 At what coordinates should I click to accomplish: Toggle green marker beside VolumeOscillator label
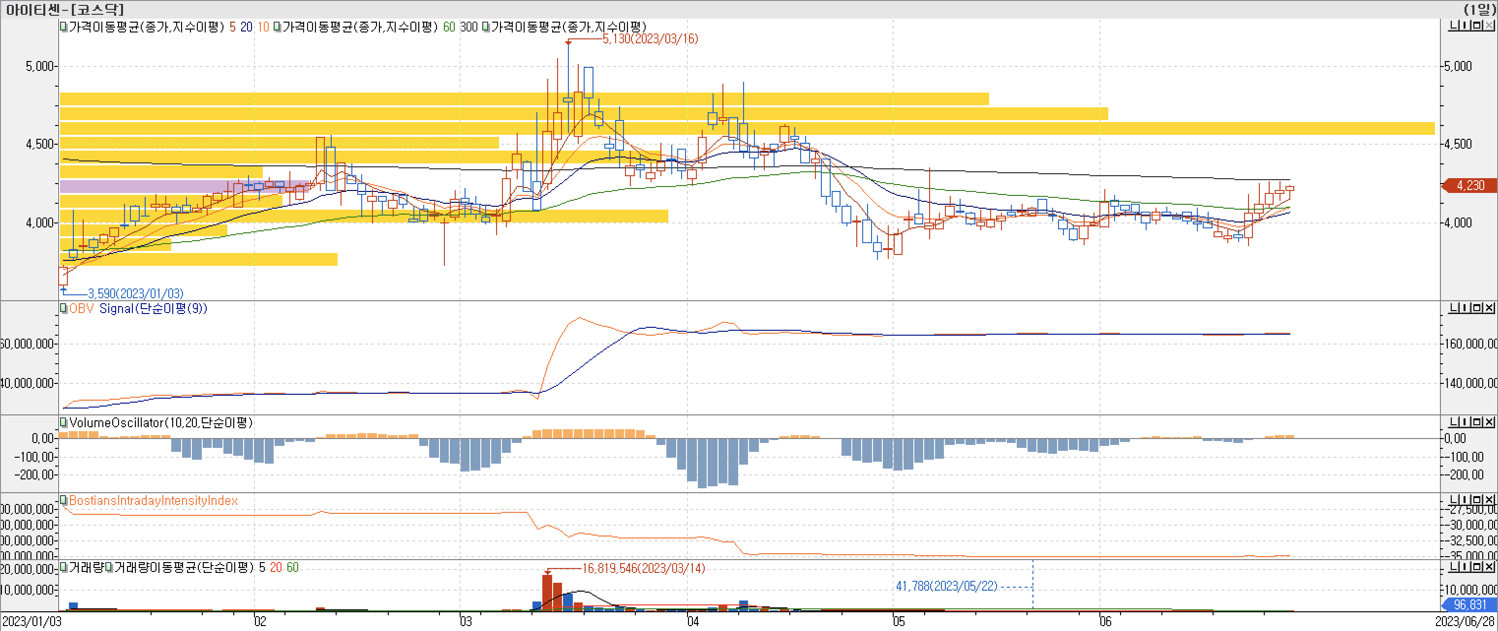(63, 422)
